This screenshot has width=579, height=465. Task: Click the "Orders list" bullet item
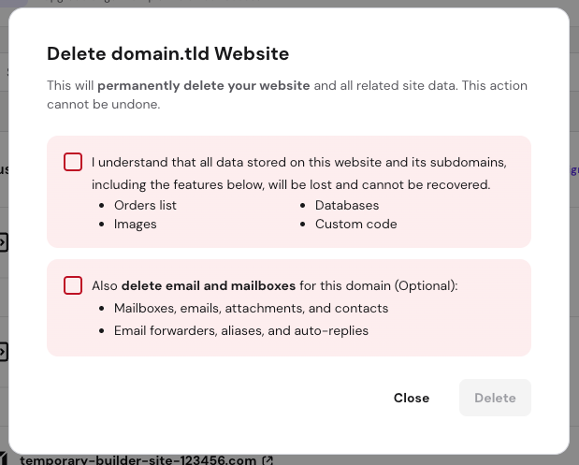(145, 205)
